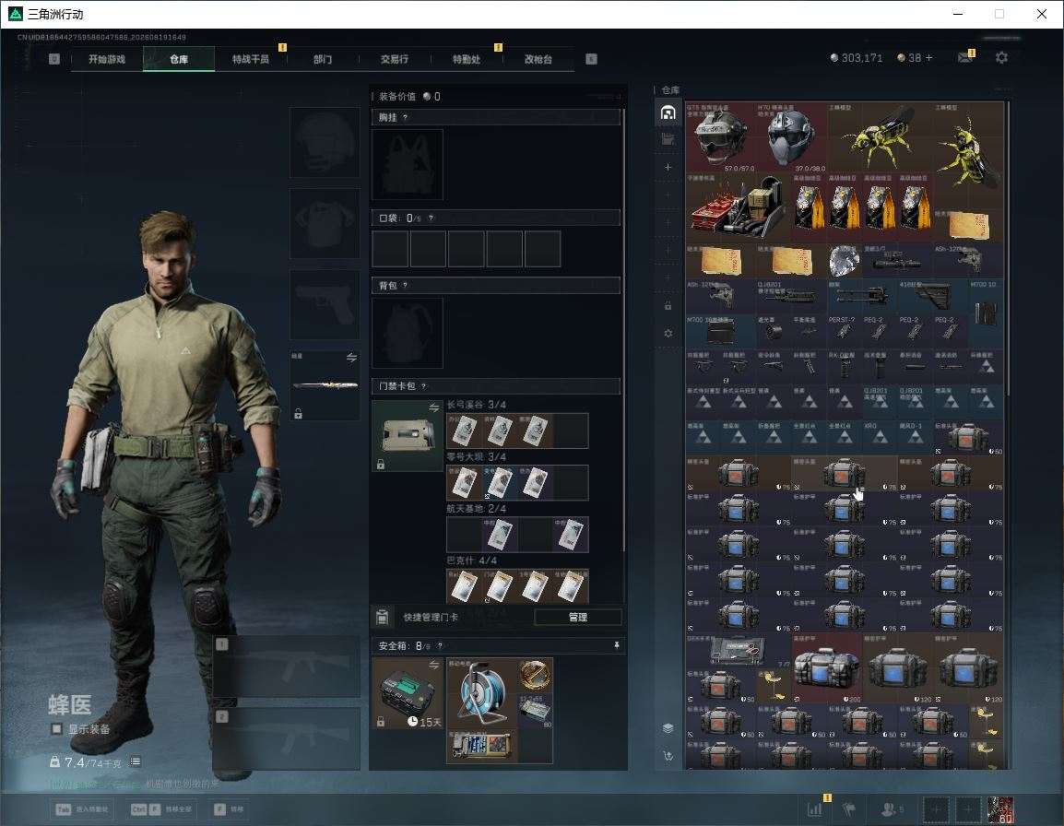Click the empty pistol slot
1064x826 pixels.
pos(325,304)
